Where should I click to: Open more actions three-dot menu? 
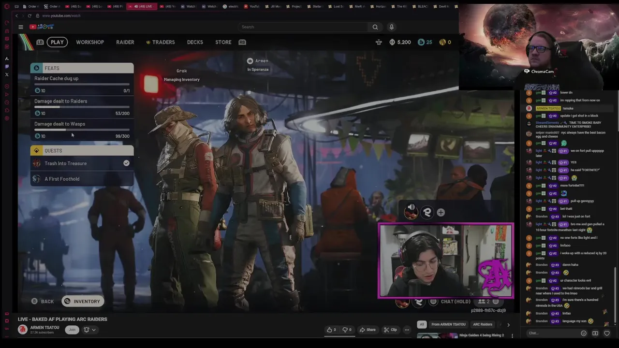407,330
